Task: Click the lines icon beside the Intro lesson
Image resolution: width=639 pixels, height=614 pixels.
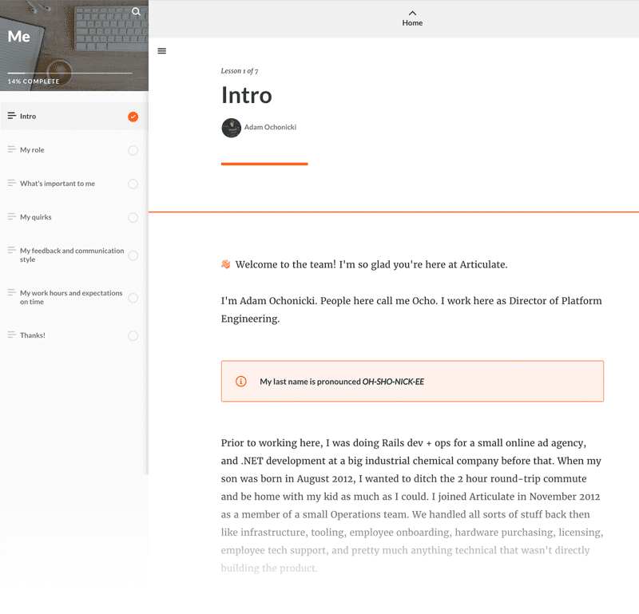Action: [x=12, y=116]
